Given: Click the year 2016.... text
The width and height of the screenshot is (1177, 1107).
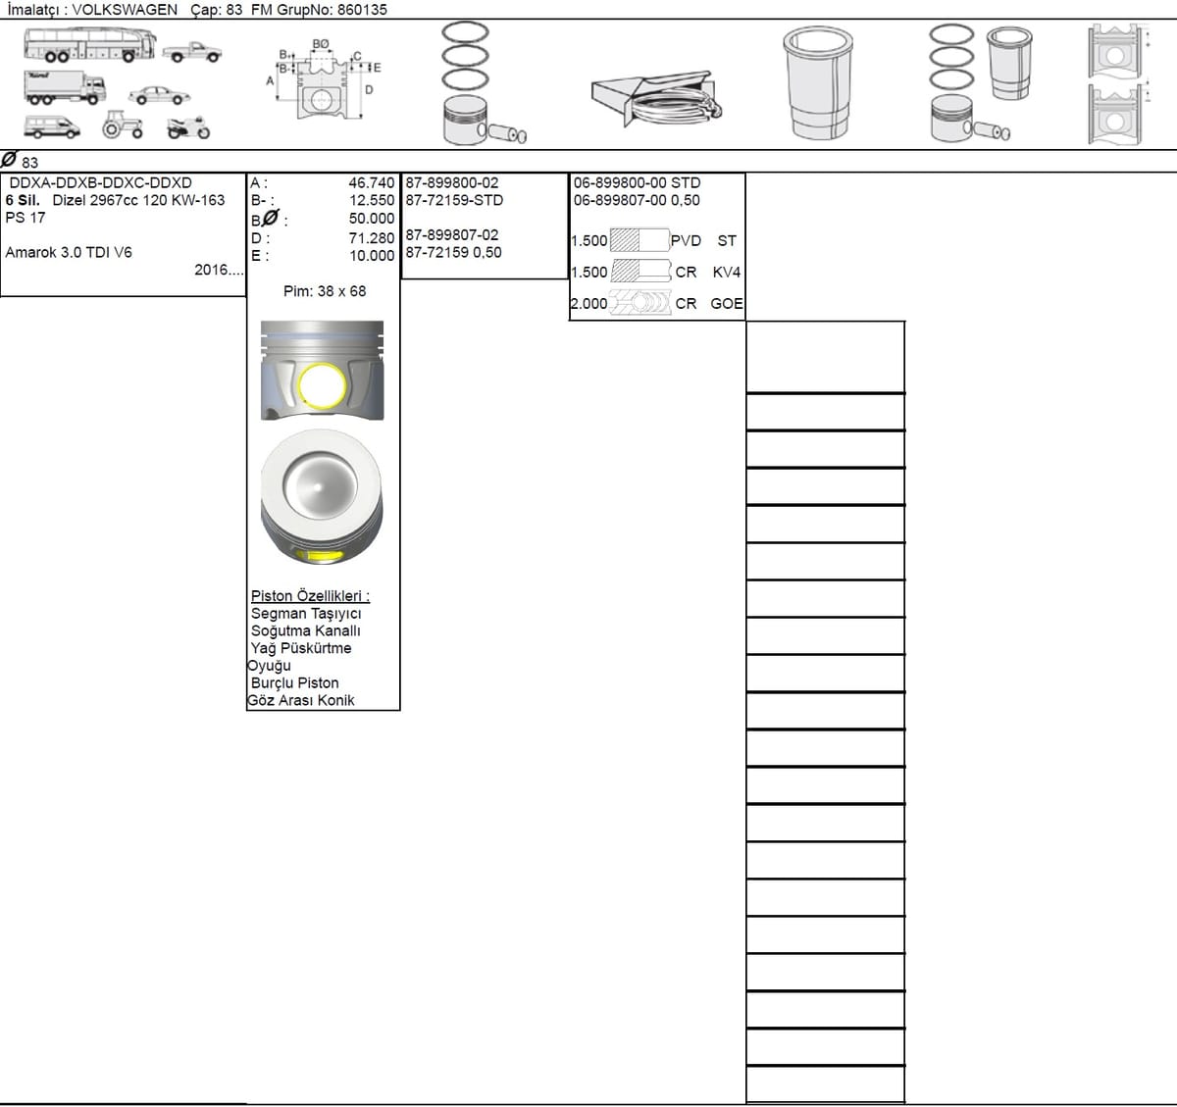Looking at the screenshot, I should click(219, 270).
